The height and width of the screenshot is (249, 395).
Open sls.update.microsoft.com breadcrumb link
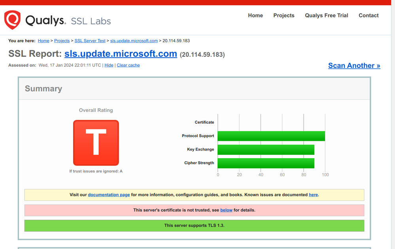click(134, 41)
